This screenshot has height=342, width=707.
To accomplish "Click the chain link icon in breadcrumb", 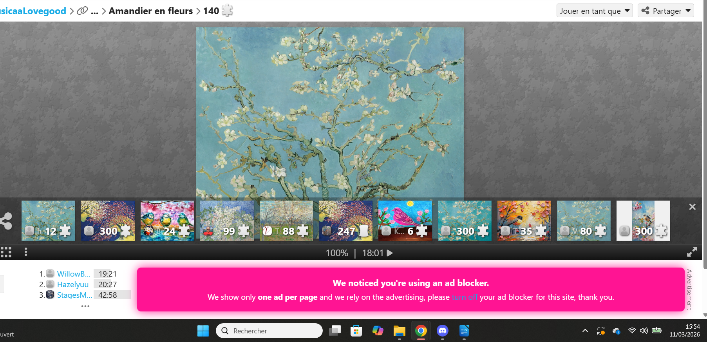I will (x=82, y=11).
